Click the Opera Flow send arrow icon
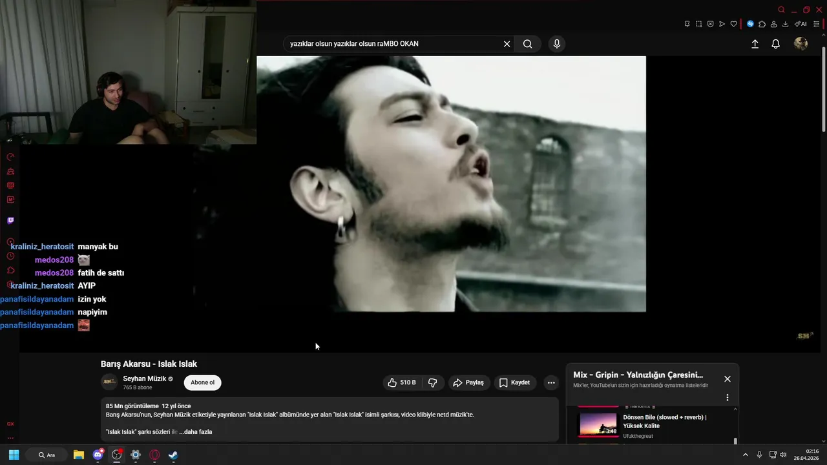827x465 pixels. pyautogui.click(x=722, y=24)
